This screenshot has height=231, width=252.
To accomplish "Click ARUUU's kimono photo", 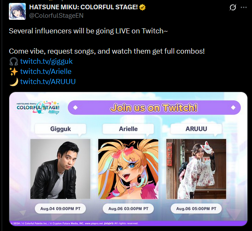I will click(196, 169).
